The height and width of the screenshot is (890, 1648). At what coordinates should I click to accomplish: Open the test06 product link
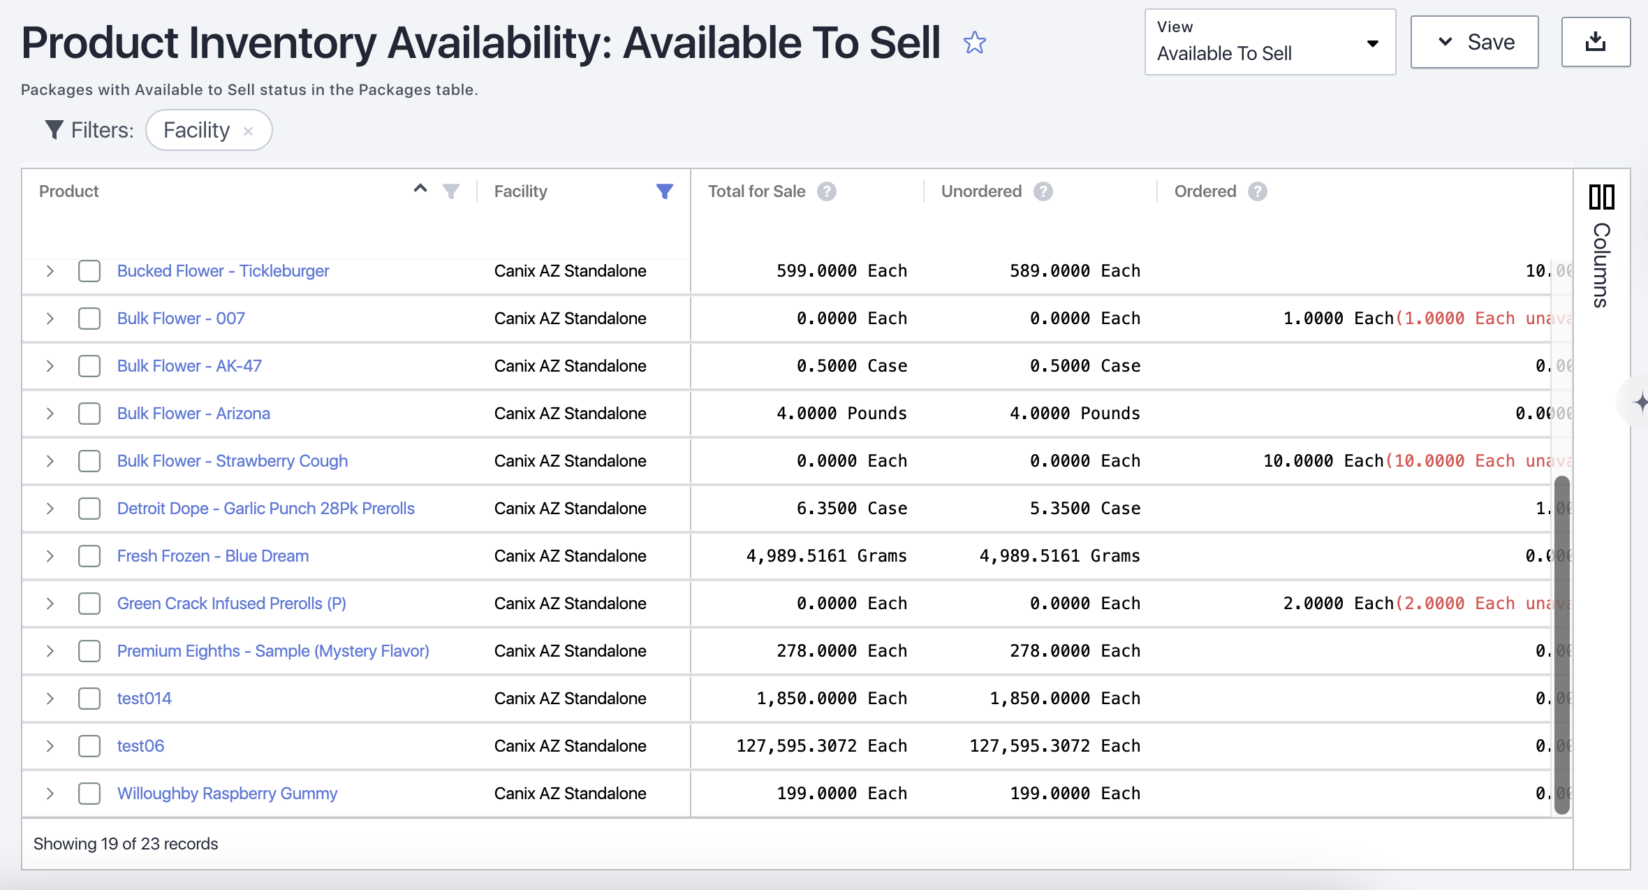(x=141, y=746)
